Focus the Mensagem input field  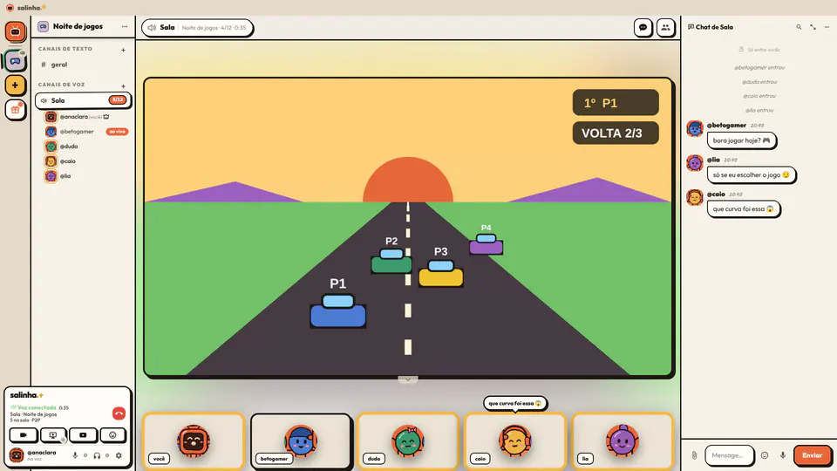729,455
